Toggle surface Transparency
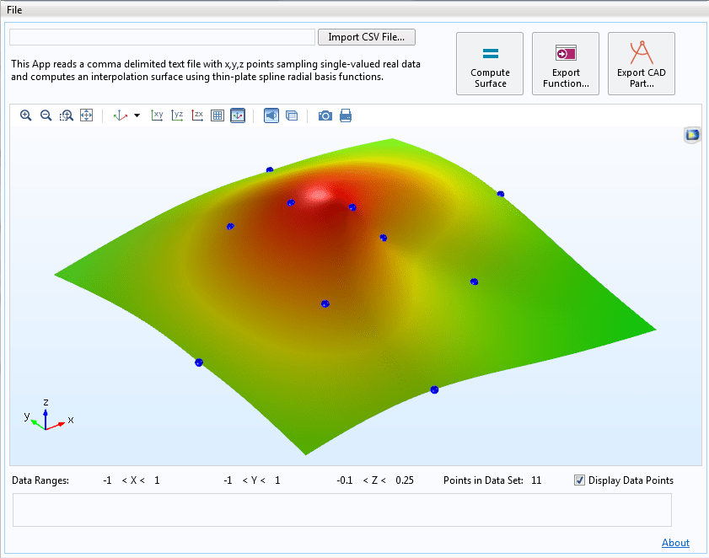The width and height of the screenshot is (709, 558). pos(291,115)
